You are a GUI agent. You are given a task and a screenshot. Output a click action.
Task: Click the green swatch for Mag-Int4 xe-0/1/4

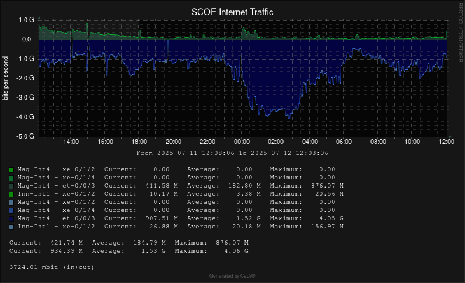pyautogui.click(x=11, y=178)
